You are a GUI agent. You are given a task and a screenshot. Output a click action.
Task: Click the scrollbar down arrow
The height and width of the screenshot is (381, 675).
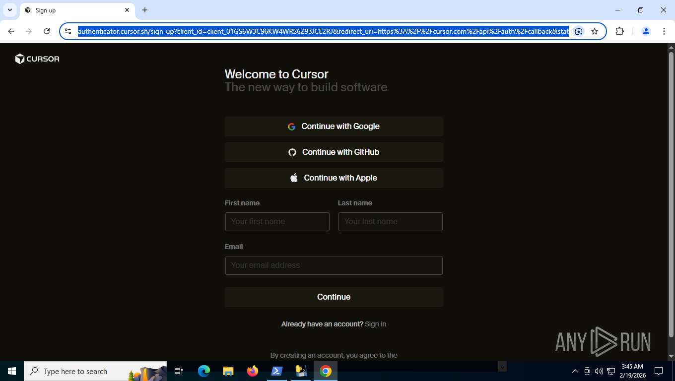(x=671, y=356)
